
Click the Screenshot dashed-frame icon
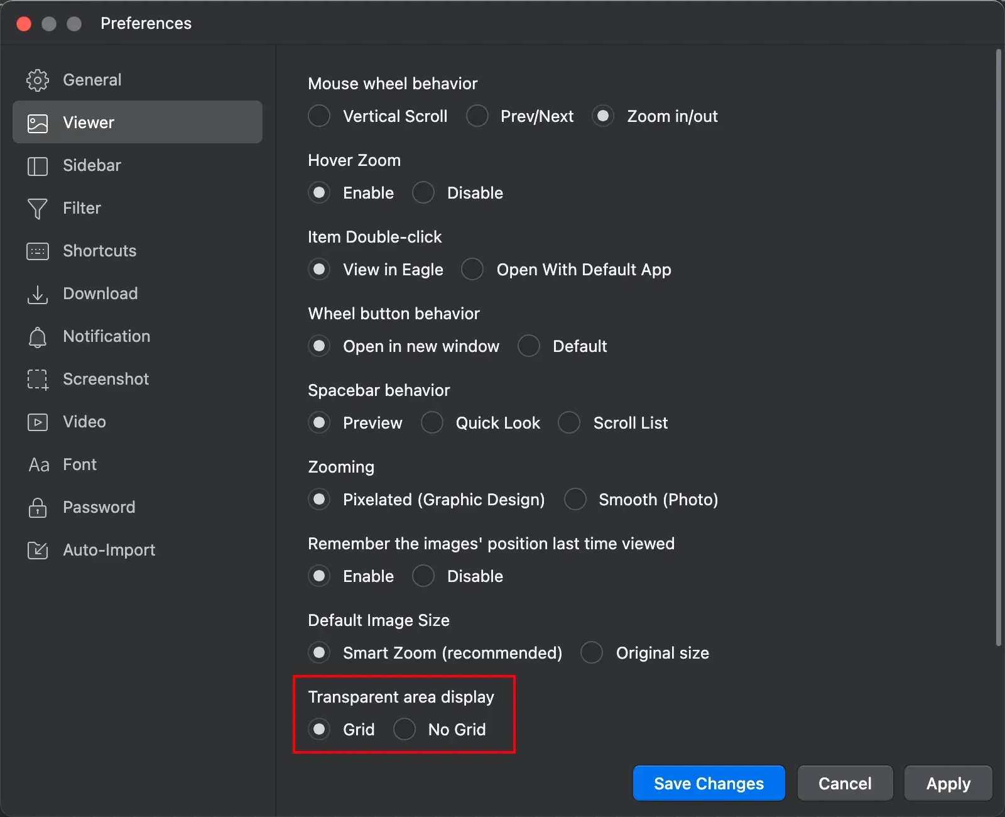(38, 380)
